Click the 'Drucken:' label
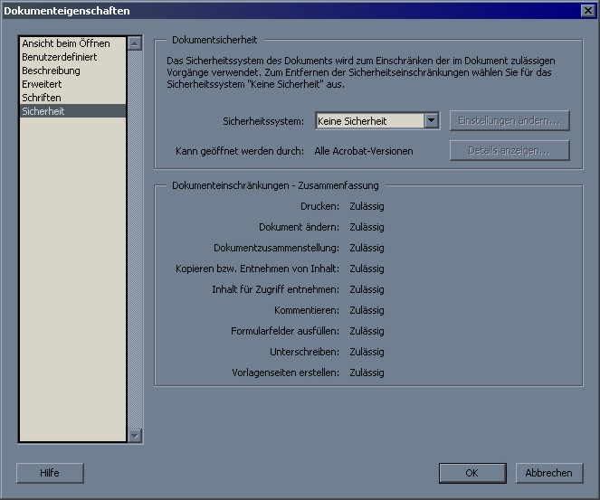This screenshot has width=600, height=500. click(319, 206)
